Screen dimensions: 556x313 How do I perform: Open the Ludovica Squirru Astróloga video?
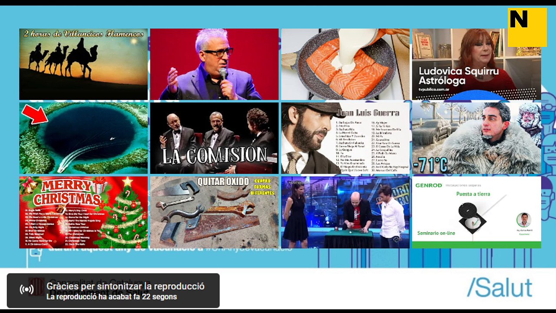[477, 64]
